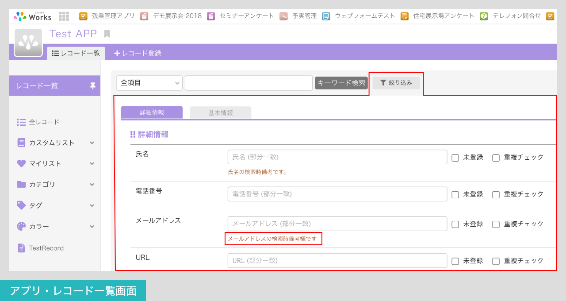Click the Test APP large app icon
Viewport: 566px width, 301px height.
pyautogui.click(x=28, y=42)
